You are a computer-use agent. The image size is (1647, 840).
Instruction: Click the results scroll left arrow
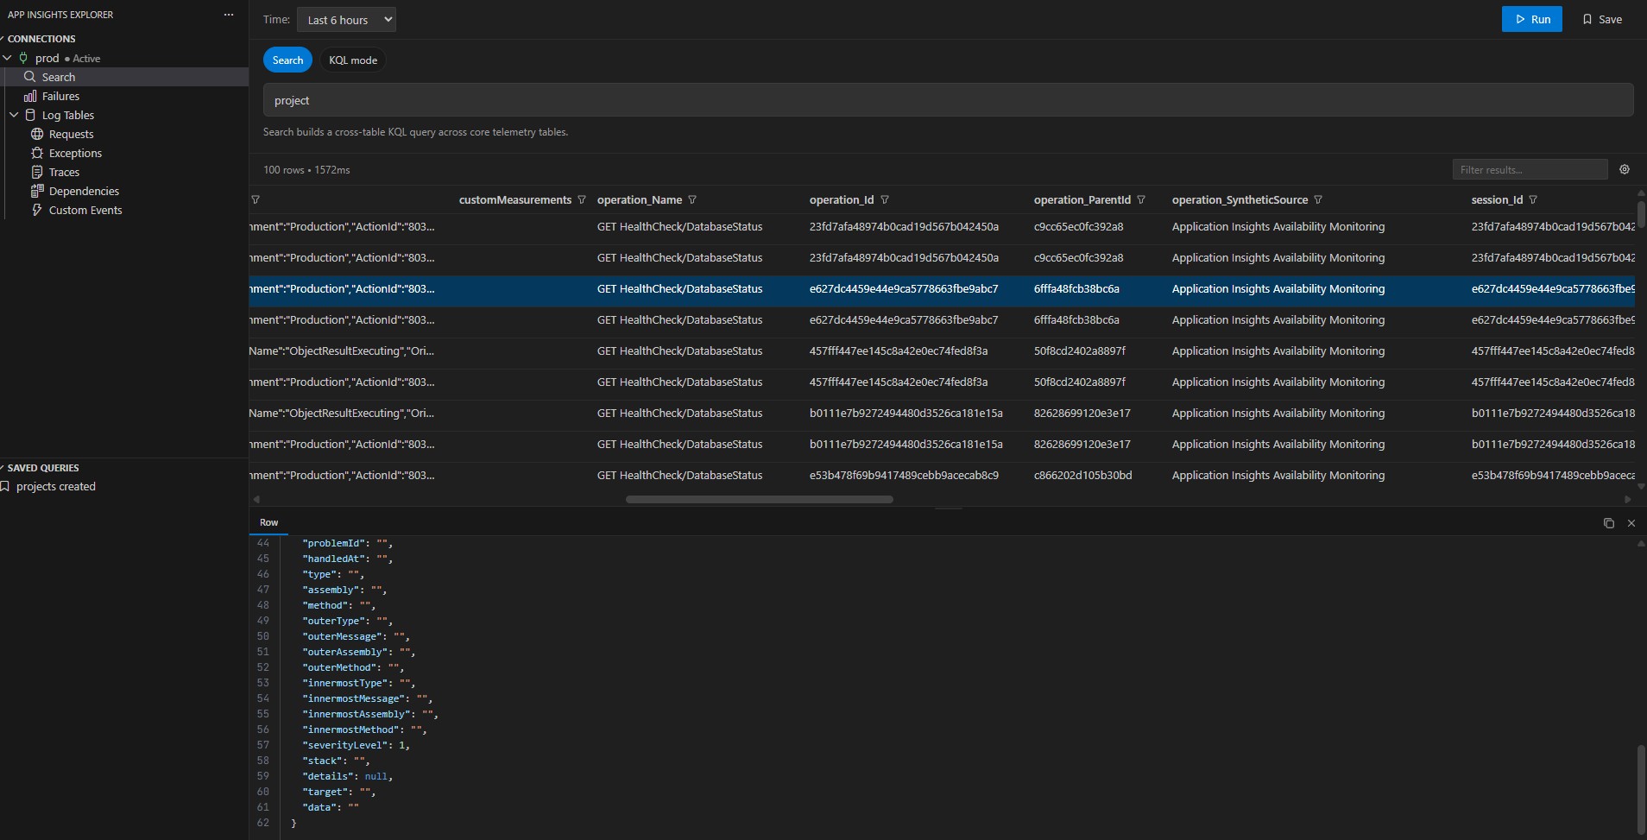(256, 499)
